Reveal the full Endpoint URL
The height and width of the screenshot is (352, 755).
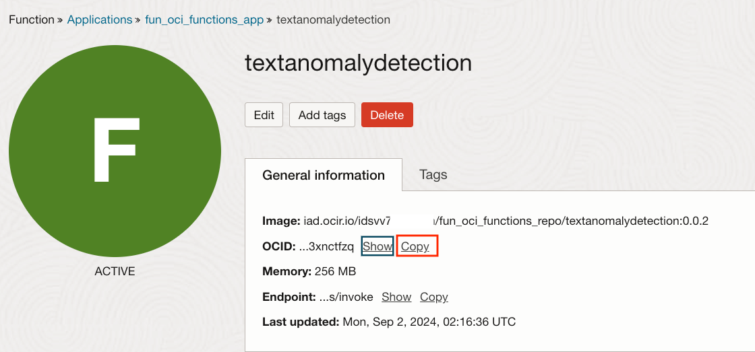(396, 297)
